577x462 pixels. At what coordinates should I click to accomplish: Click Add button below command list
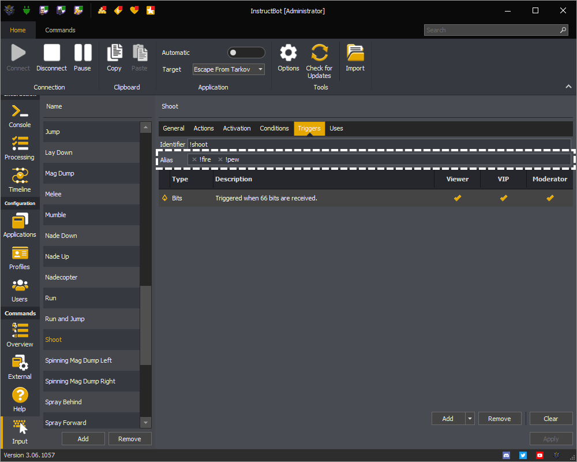click(83, 439)
